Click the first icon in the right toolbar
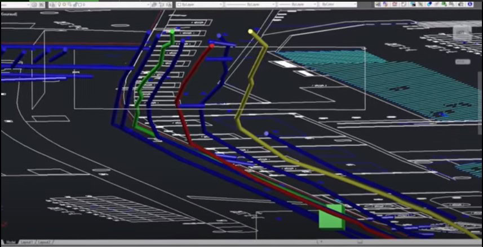 (x=378, y=5)
